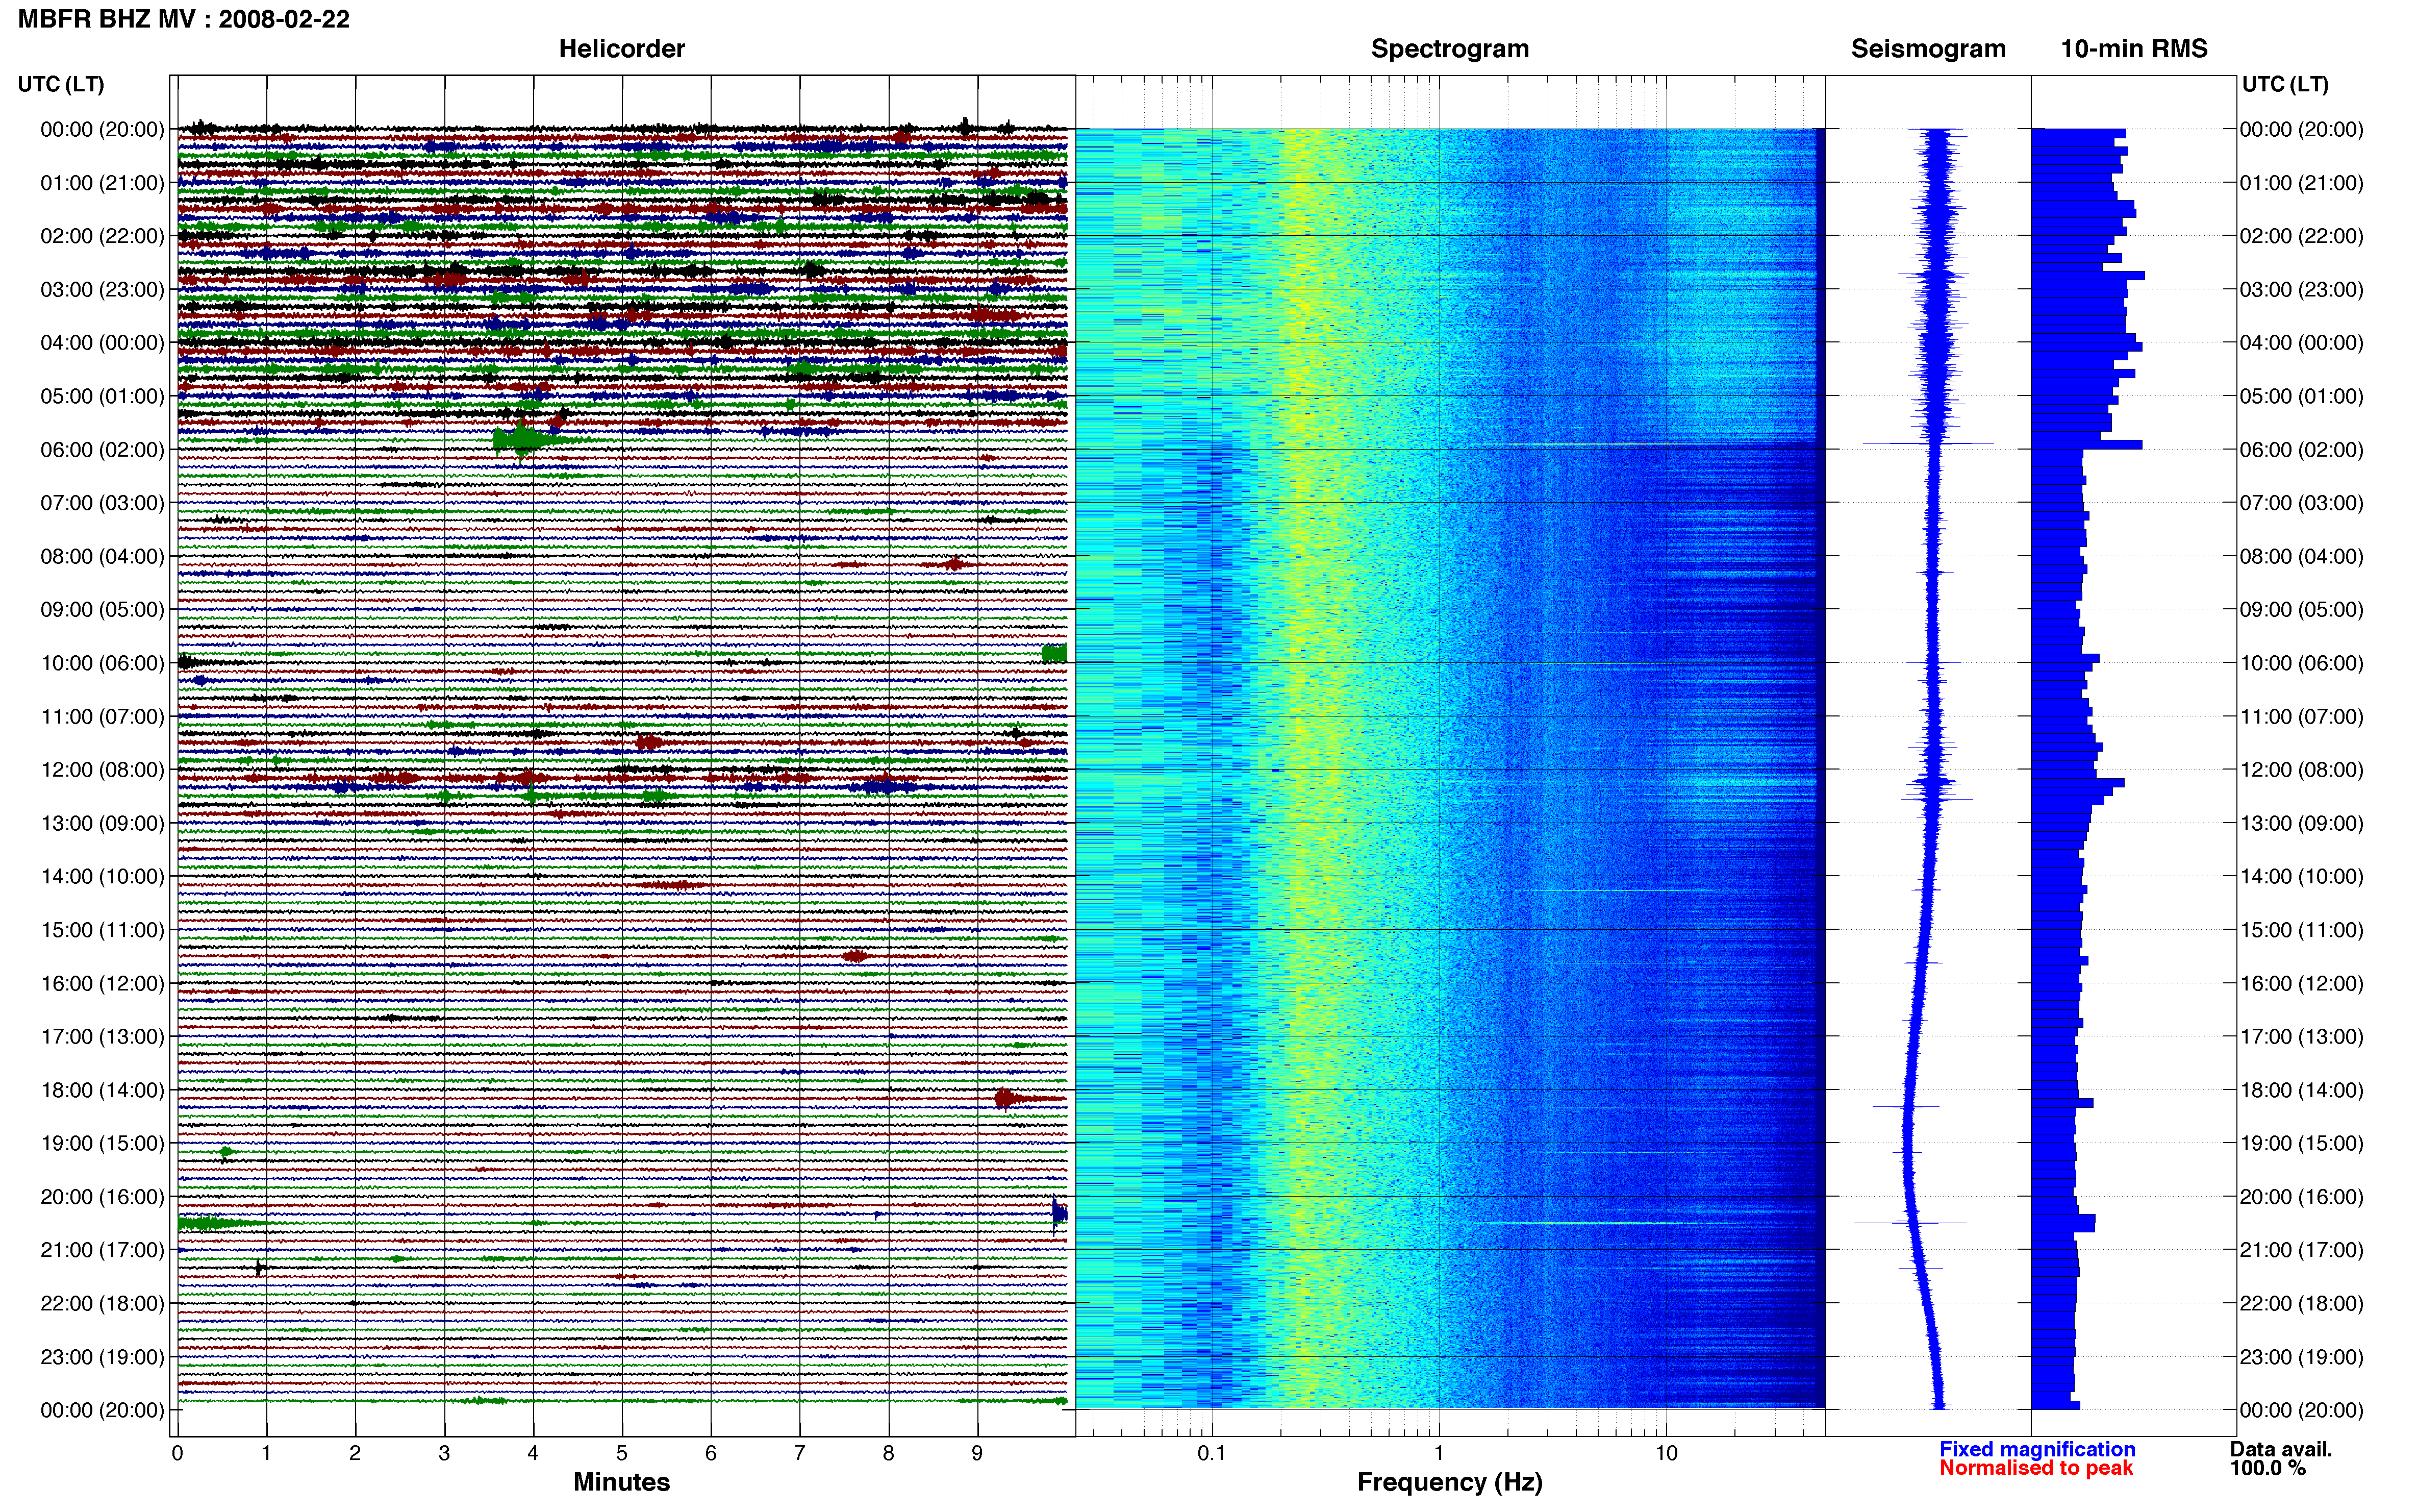
Task: Click the blue 'Fixed magnification' legend text
Action: [2037, 1449]
